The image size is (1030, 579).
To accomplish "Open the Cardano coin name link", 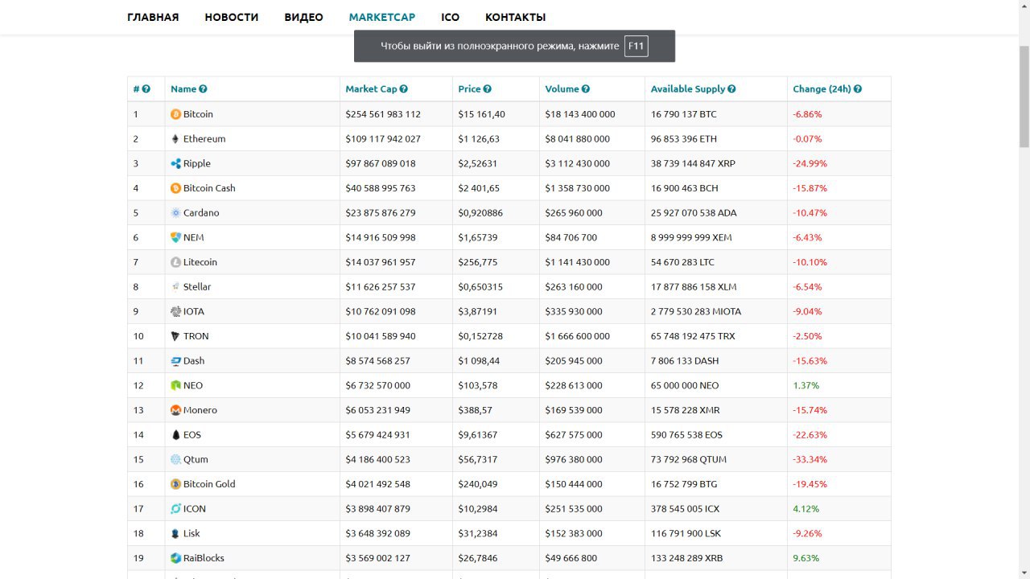I will coord(201,213).
